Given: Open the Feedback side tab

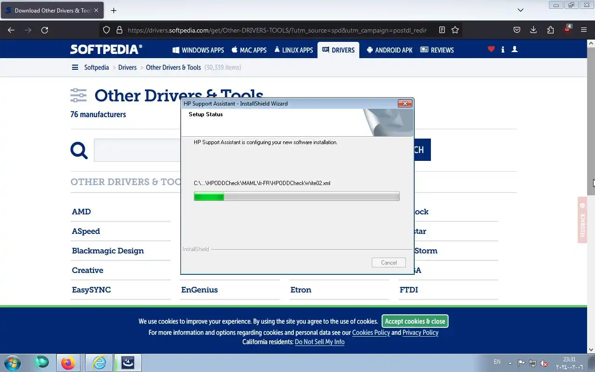Looking at the screenshot, I should 582,220.
